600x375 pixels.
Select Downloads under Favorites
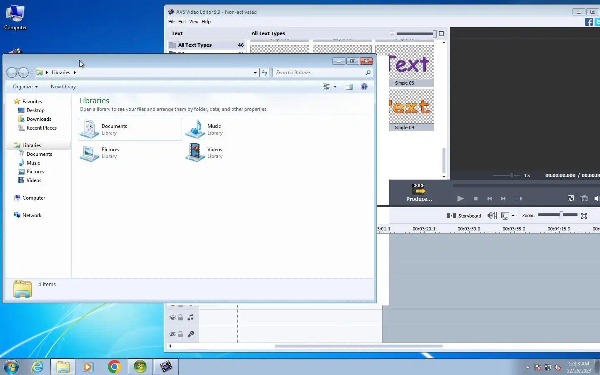(x=39, y=119)
